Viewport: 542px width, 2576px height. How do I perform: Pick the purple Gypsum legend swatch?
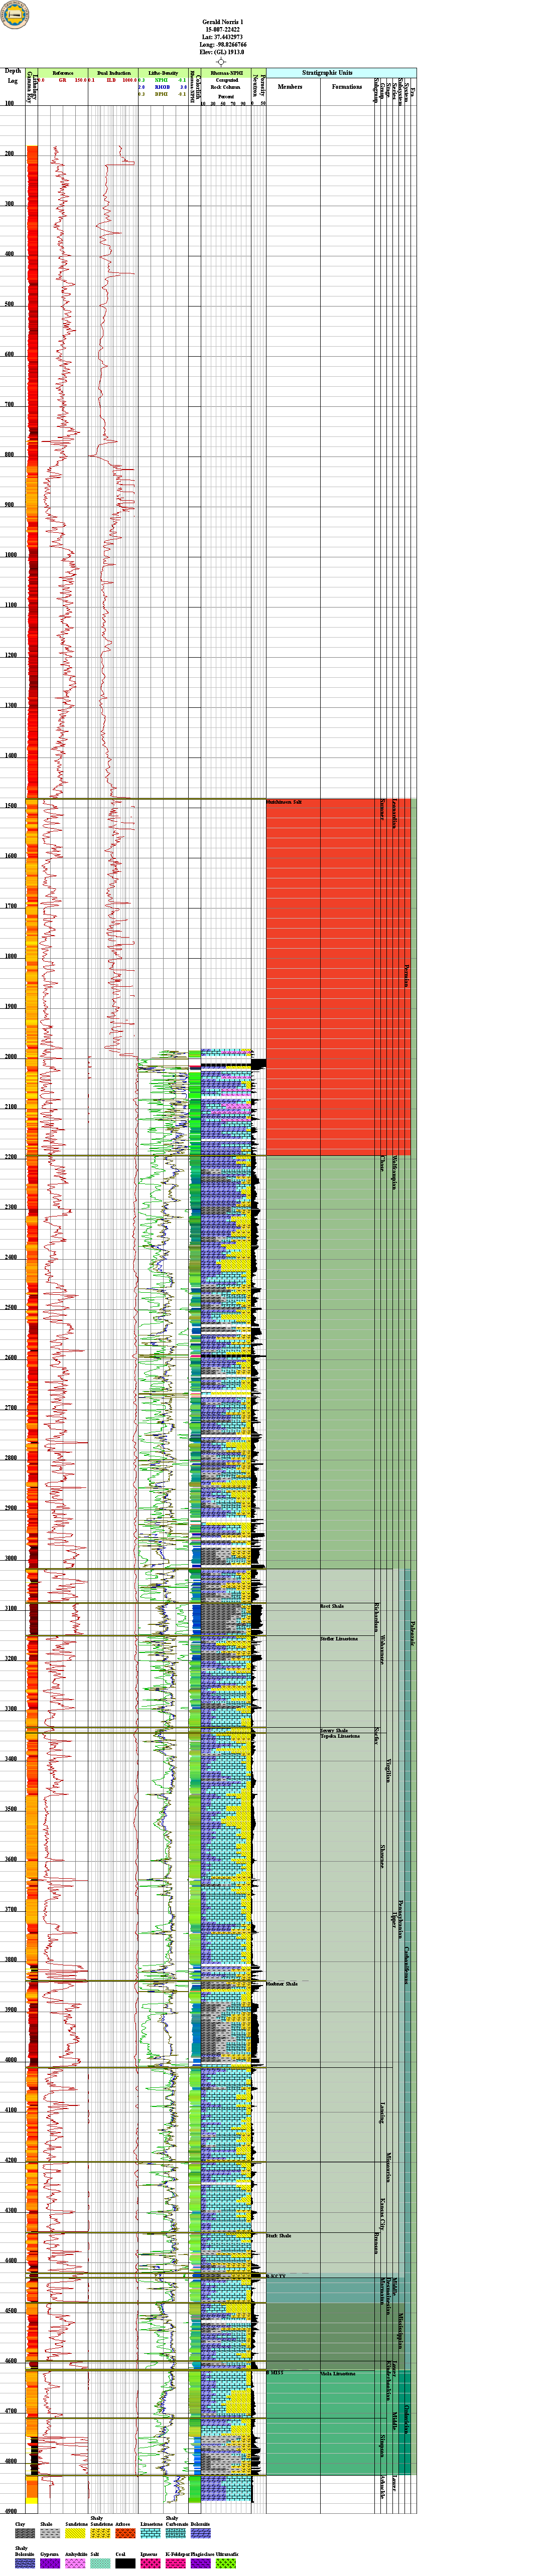[50, 2563]
